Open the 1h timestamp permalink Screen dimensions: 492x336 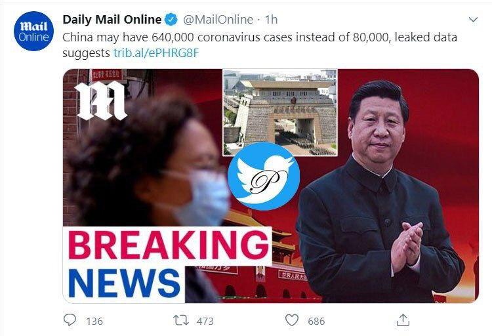pyautogui.click(x=271, y=20)
